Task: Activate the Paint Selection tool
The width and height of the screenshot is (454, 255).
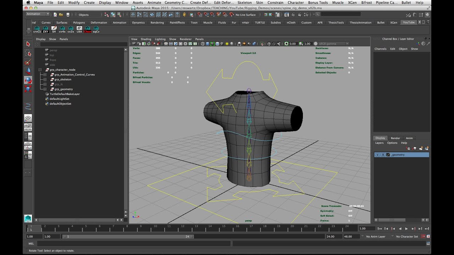Action: [x=28, y=62]
